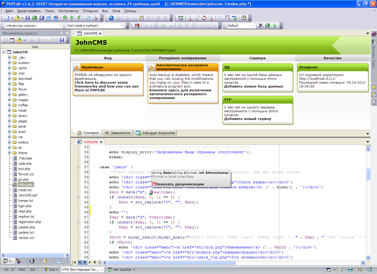Switch to Debugger diagnostics tab
Screen dimensions: 377x274
156,133
